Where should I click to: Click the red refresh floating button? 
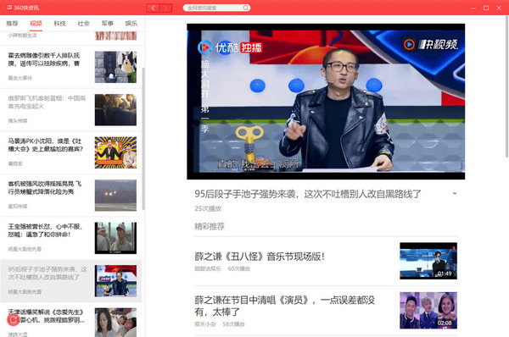click(14, 320)
